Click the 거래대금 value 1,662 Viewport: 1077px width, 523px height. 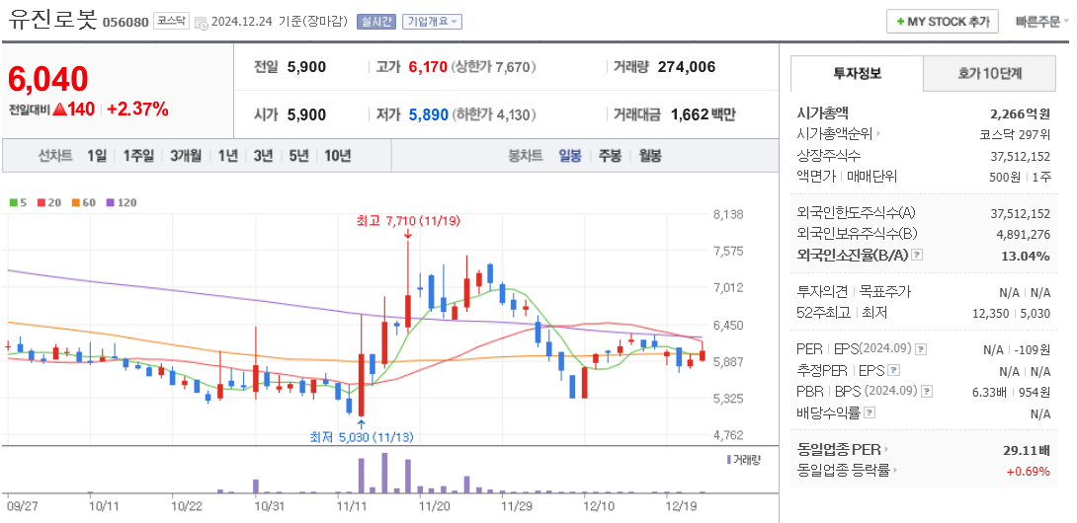[x=689, y=114]
